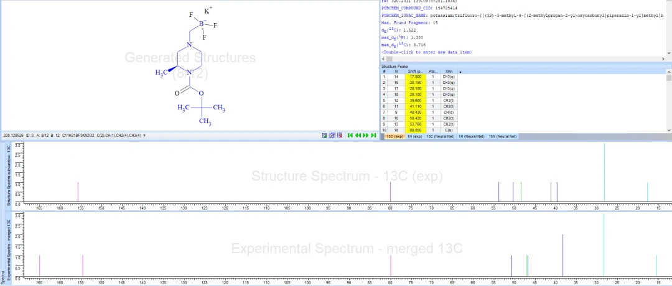Step to previous generated structure

coord(358,136)
